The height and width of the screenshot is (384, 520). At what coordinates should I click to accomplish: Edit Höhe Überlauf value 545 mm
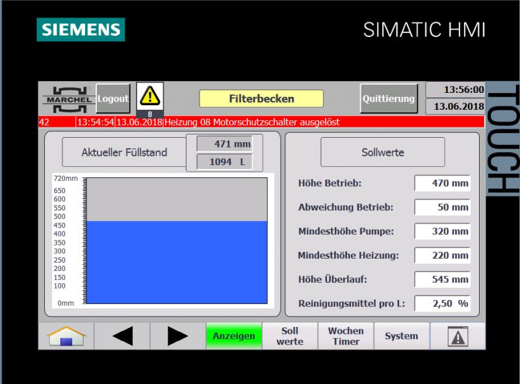(443, 279)
